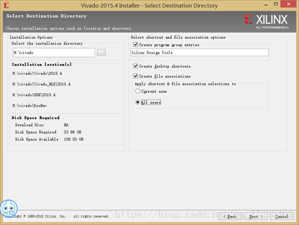
Task: Cancel the installation
Action: 282,216
